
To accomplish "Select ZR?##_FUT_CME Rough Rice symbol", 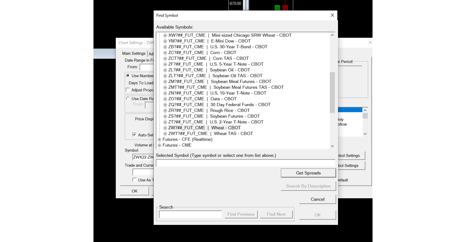I will (x=209, y=110).
